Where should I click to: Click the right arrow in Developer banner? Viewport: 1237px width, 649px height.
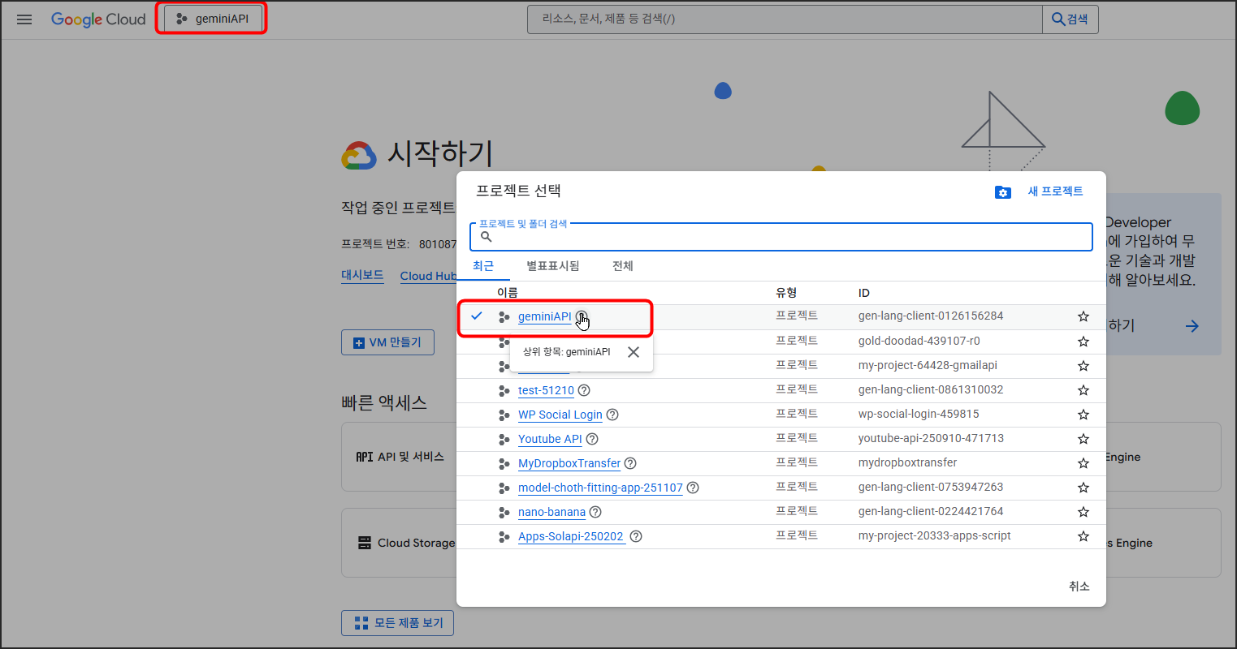(x=1192, y=326)
